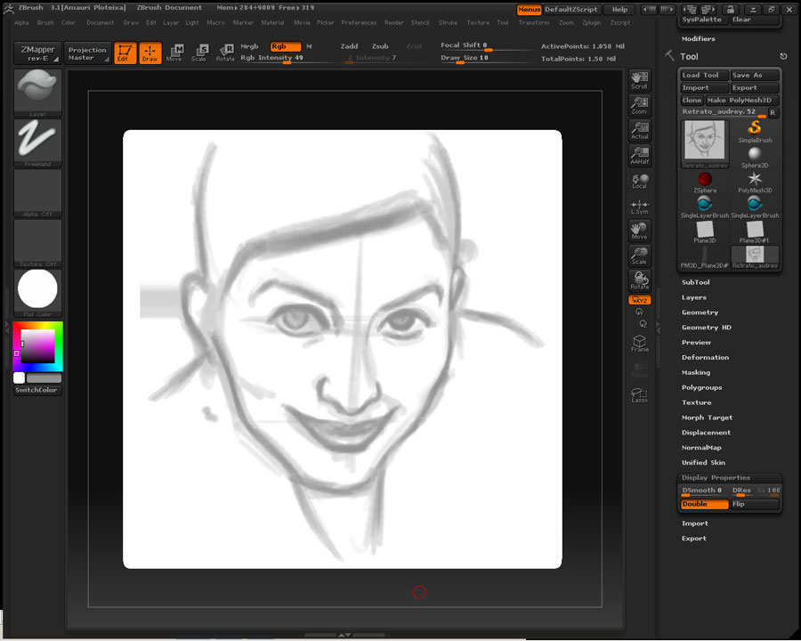Screen dimensions: 801x641
Task: Click the Zoom canvas icon on right shelf
Action: coord(640,105)
